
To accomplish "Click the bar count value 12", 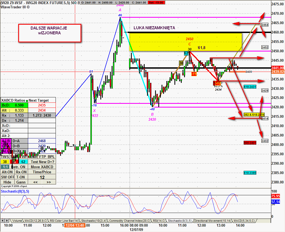I will point(42,177).
